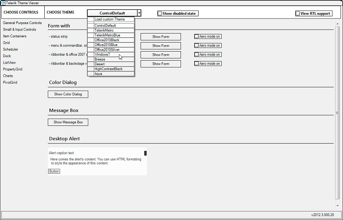
Task: Click the ControlDefault theme combo box
Action: point(112,13)
